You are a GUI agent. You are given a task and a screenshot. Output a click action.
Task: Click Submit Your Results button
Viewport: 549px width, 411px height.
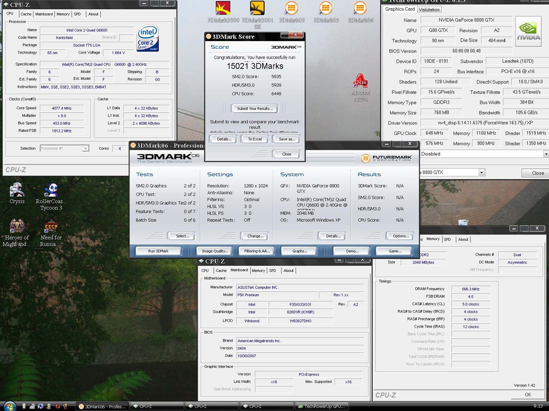(255, 109)
